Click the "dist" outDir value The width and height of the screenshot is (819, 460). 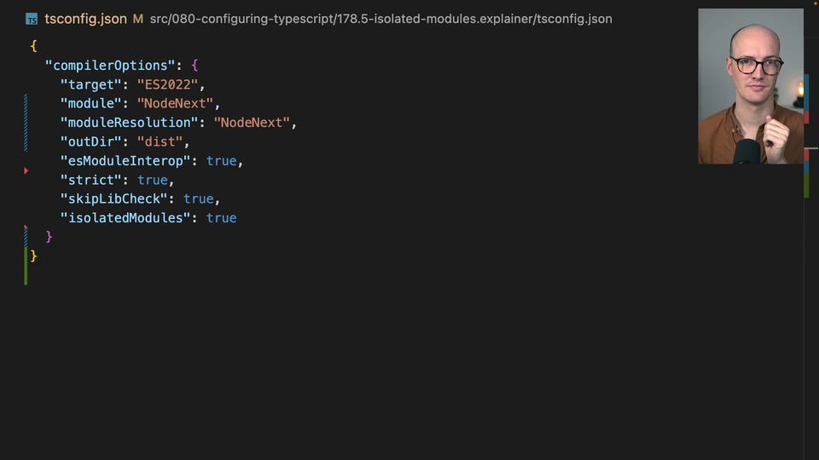tap(160, 141)
